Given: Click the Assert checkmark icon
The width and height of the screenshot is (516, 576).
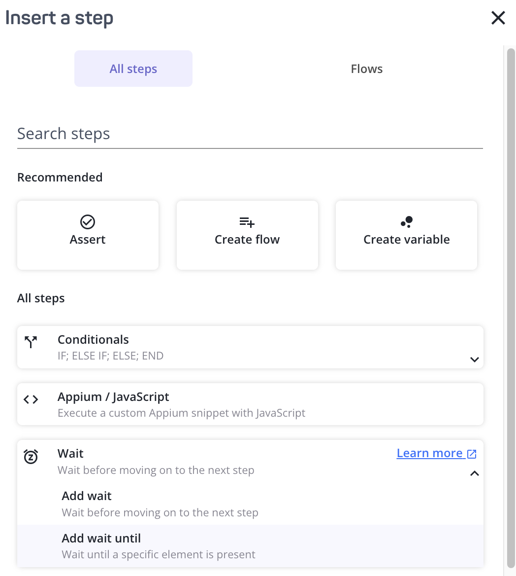Looking at the screenshot, I should [88, 222].
